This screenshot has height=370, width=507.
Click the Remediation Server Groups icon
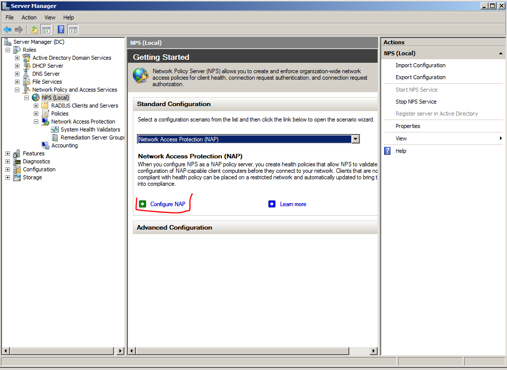click(x=55, y=137)
